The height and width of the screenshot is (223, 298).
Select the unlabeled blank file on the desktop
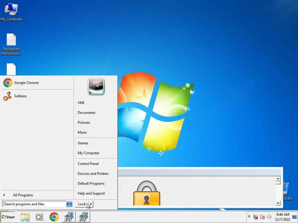11,69
